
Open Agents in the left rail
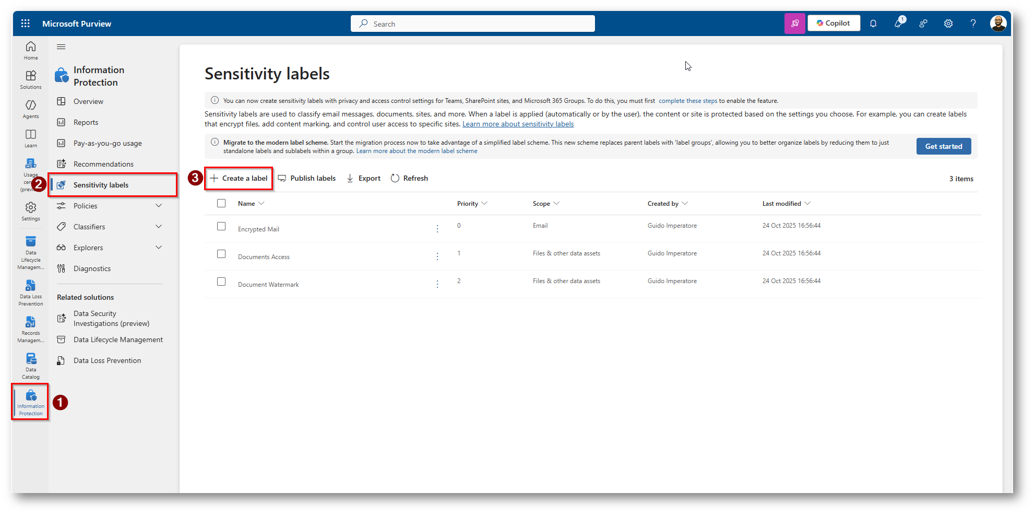(31, 109)
